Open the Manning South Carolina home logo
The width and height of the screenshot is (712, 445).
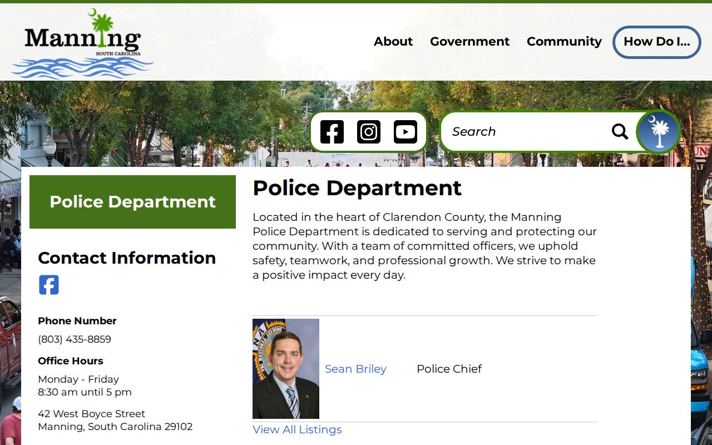coord(82,43)
